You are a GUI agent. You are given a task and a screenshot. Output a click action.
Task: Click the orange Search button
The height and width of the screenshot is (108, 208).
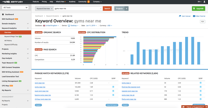(x=107, y=9)
